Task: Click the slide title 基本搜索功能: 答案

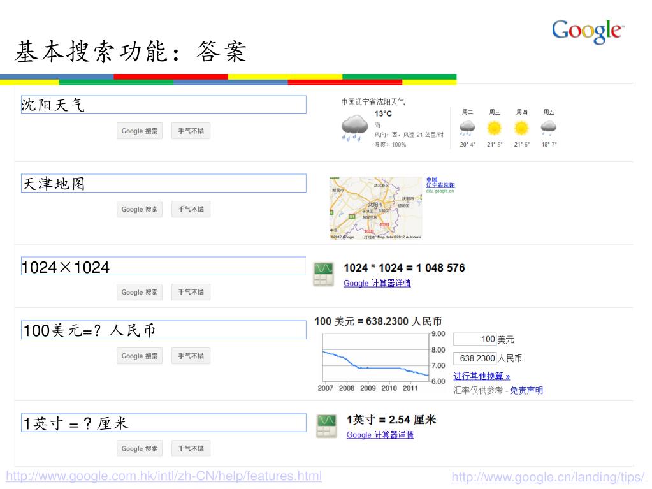Action: click(x=131, y=52)
